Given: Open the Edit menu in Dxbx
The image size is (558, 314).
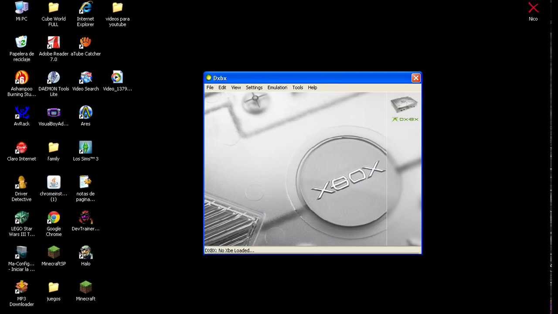Looking at the screenshot, I should click(222, 88).
